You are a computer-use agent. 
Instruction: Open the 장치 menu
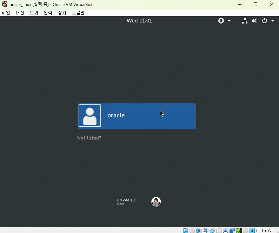62,13
